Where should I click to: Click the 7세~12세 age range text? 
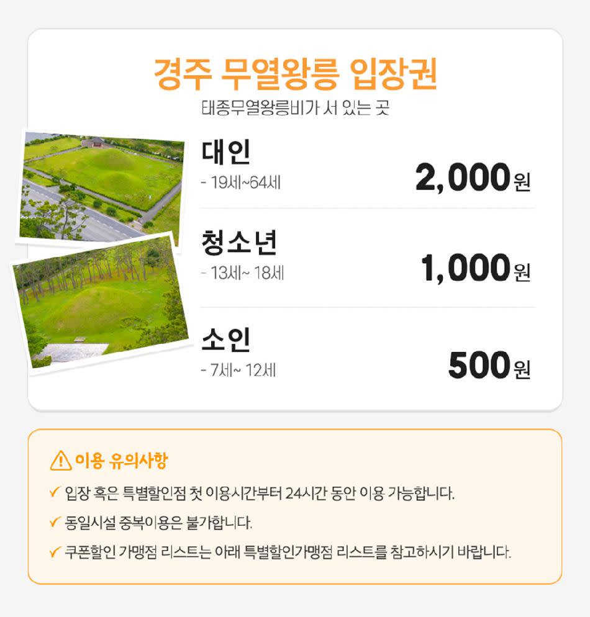click(x=238, y=371)
